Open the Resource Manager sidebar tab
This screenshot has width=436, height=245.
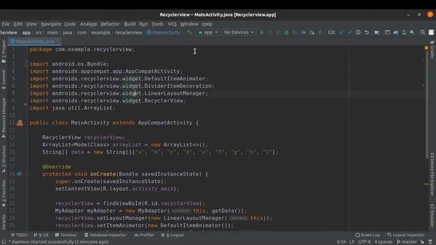(x=3, y=118)
